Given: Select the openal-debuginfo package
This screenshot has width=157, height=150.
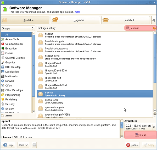Looking at the screenshot, I should pyautogui.click(x=95, y=108).
